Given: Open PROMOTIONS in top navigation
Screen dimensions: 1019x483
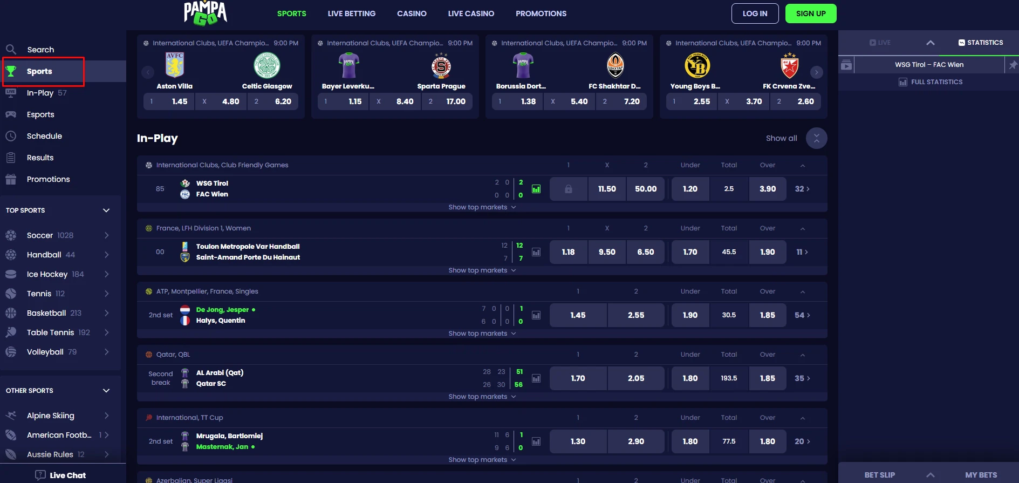Looking at the screenshot, I should click(541, 13).
